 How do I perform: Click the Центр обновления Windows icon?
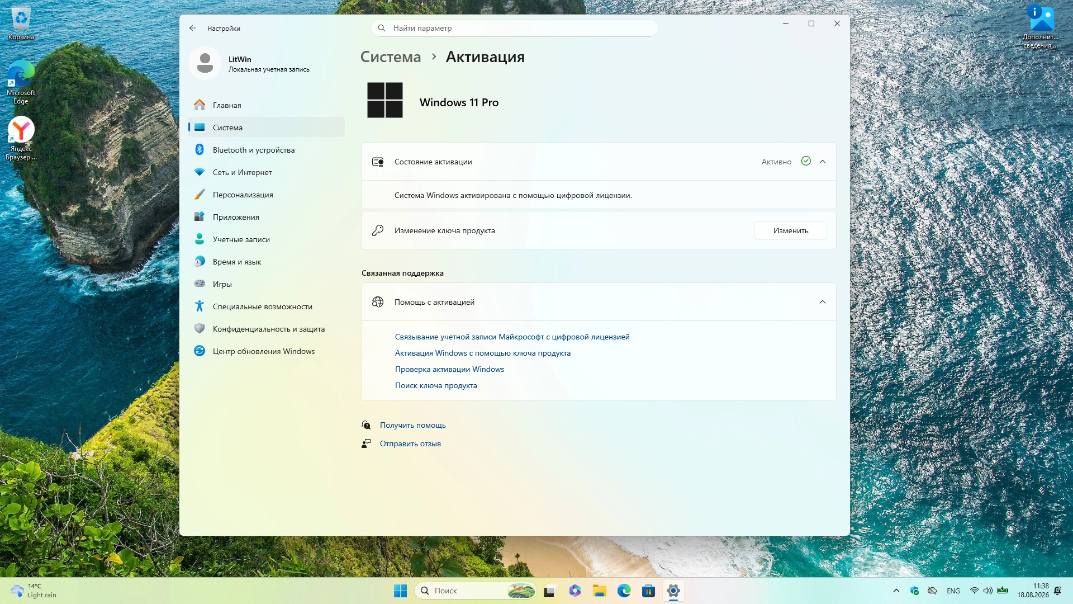click(x=200, y=351)
